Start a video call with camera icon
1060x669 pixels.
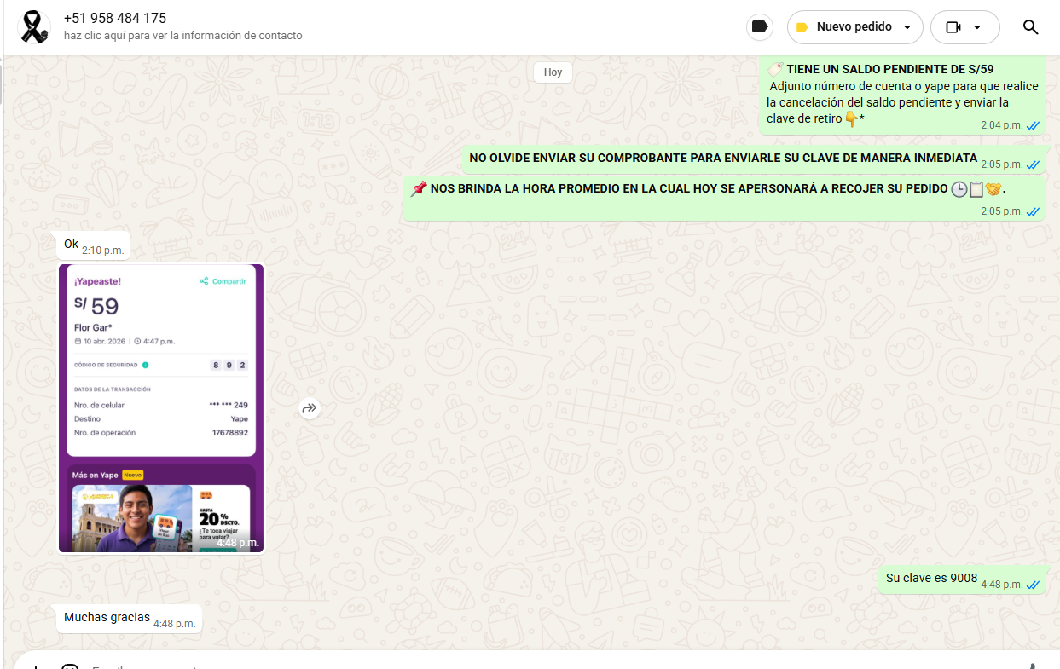[x=953, y=27]
